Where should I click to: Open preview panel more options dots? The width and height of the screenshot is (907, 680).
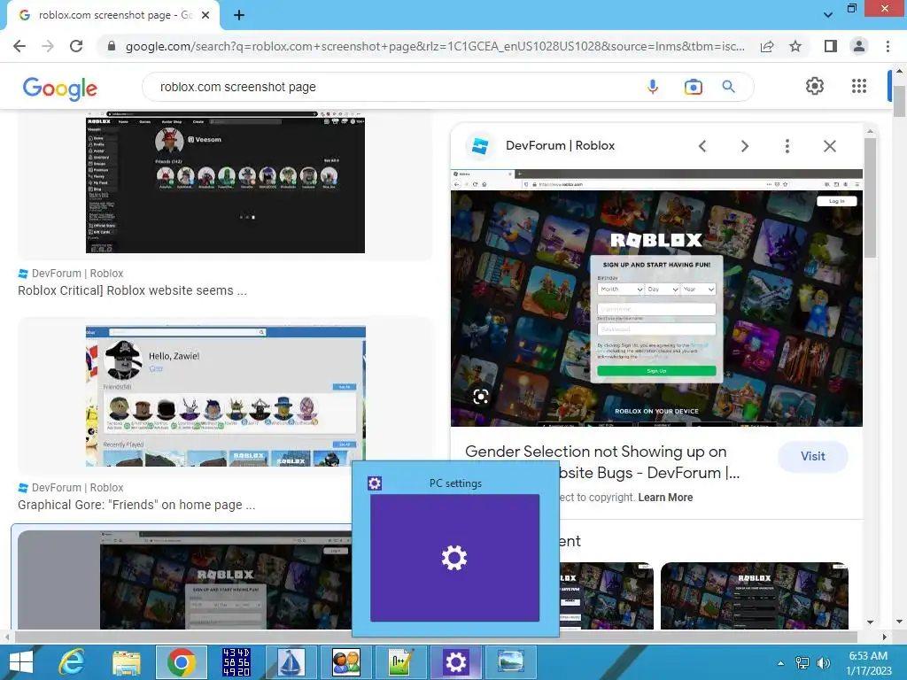point(787,146)
